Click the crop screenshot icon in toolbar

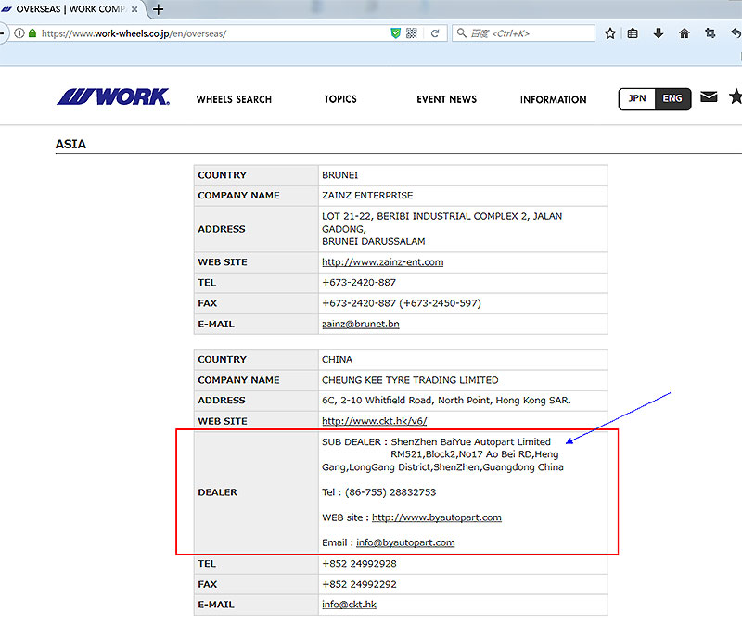pyautogui.click(x=710, y=33)
